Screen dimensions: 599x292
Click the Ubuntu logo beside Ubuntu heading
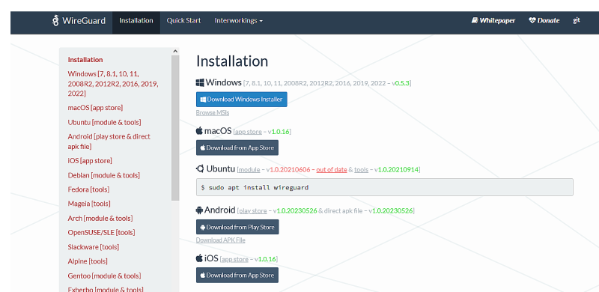200,168
